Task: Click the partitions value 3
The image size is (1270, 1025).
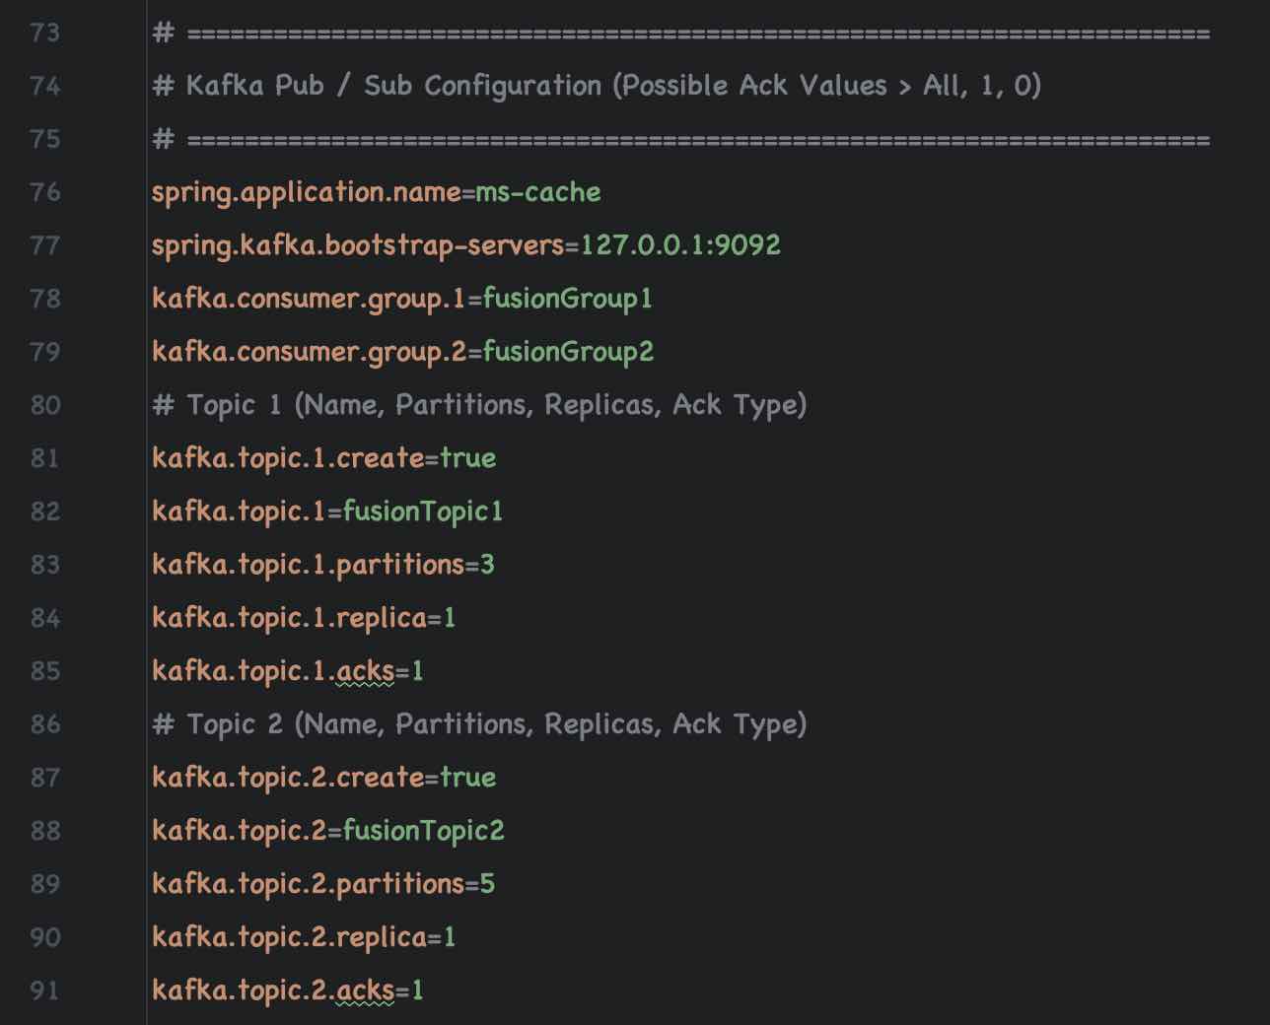Action: tap(487, 565)
